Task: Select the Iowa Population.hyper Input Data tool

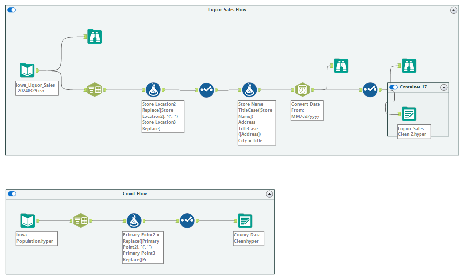Action: 28,220
